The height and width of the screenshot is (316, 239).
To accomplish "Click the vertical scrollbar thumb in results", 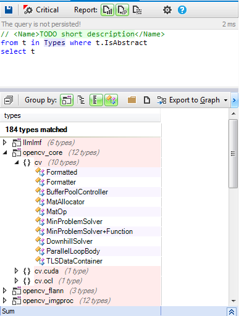I will (233, 154).
